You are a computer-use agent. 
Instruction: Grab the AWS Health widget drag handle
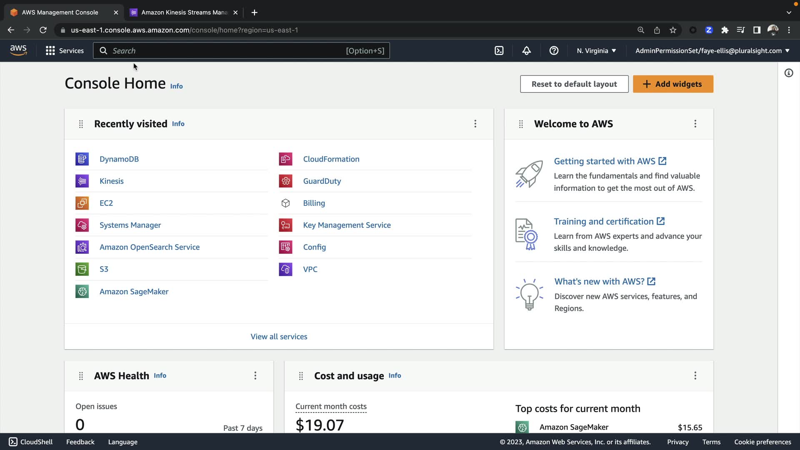pos(81,376)
